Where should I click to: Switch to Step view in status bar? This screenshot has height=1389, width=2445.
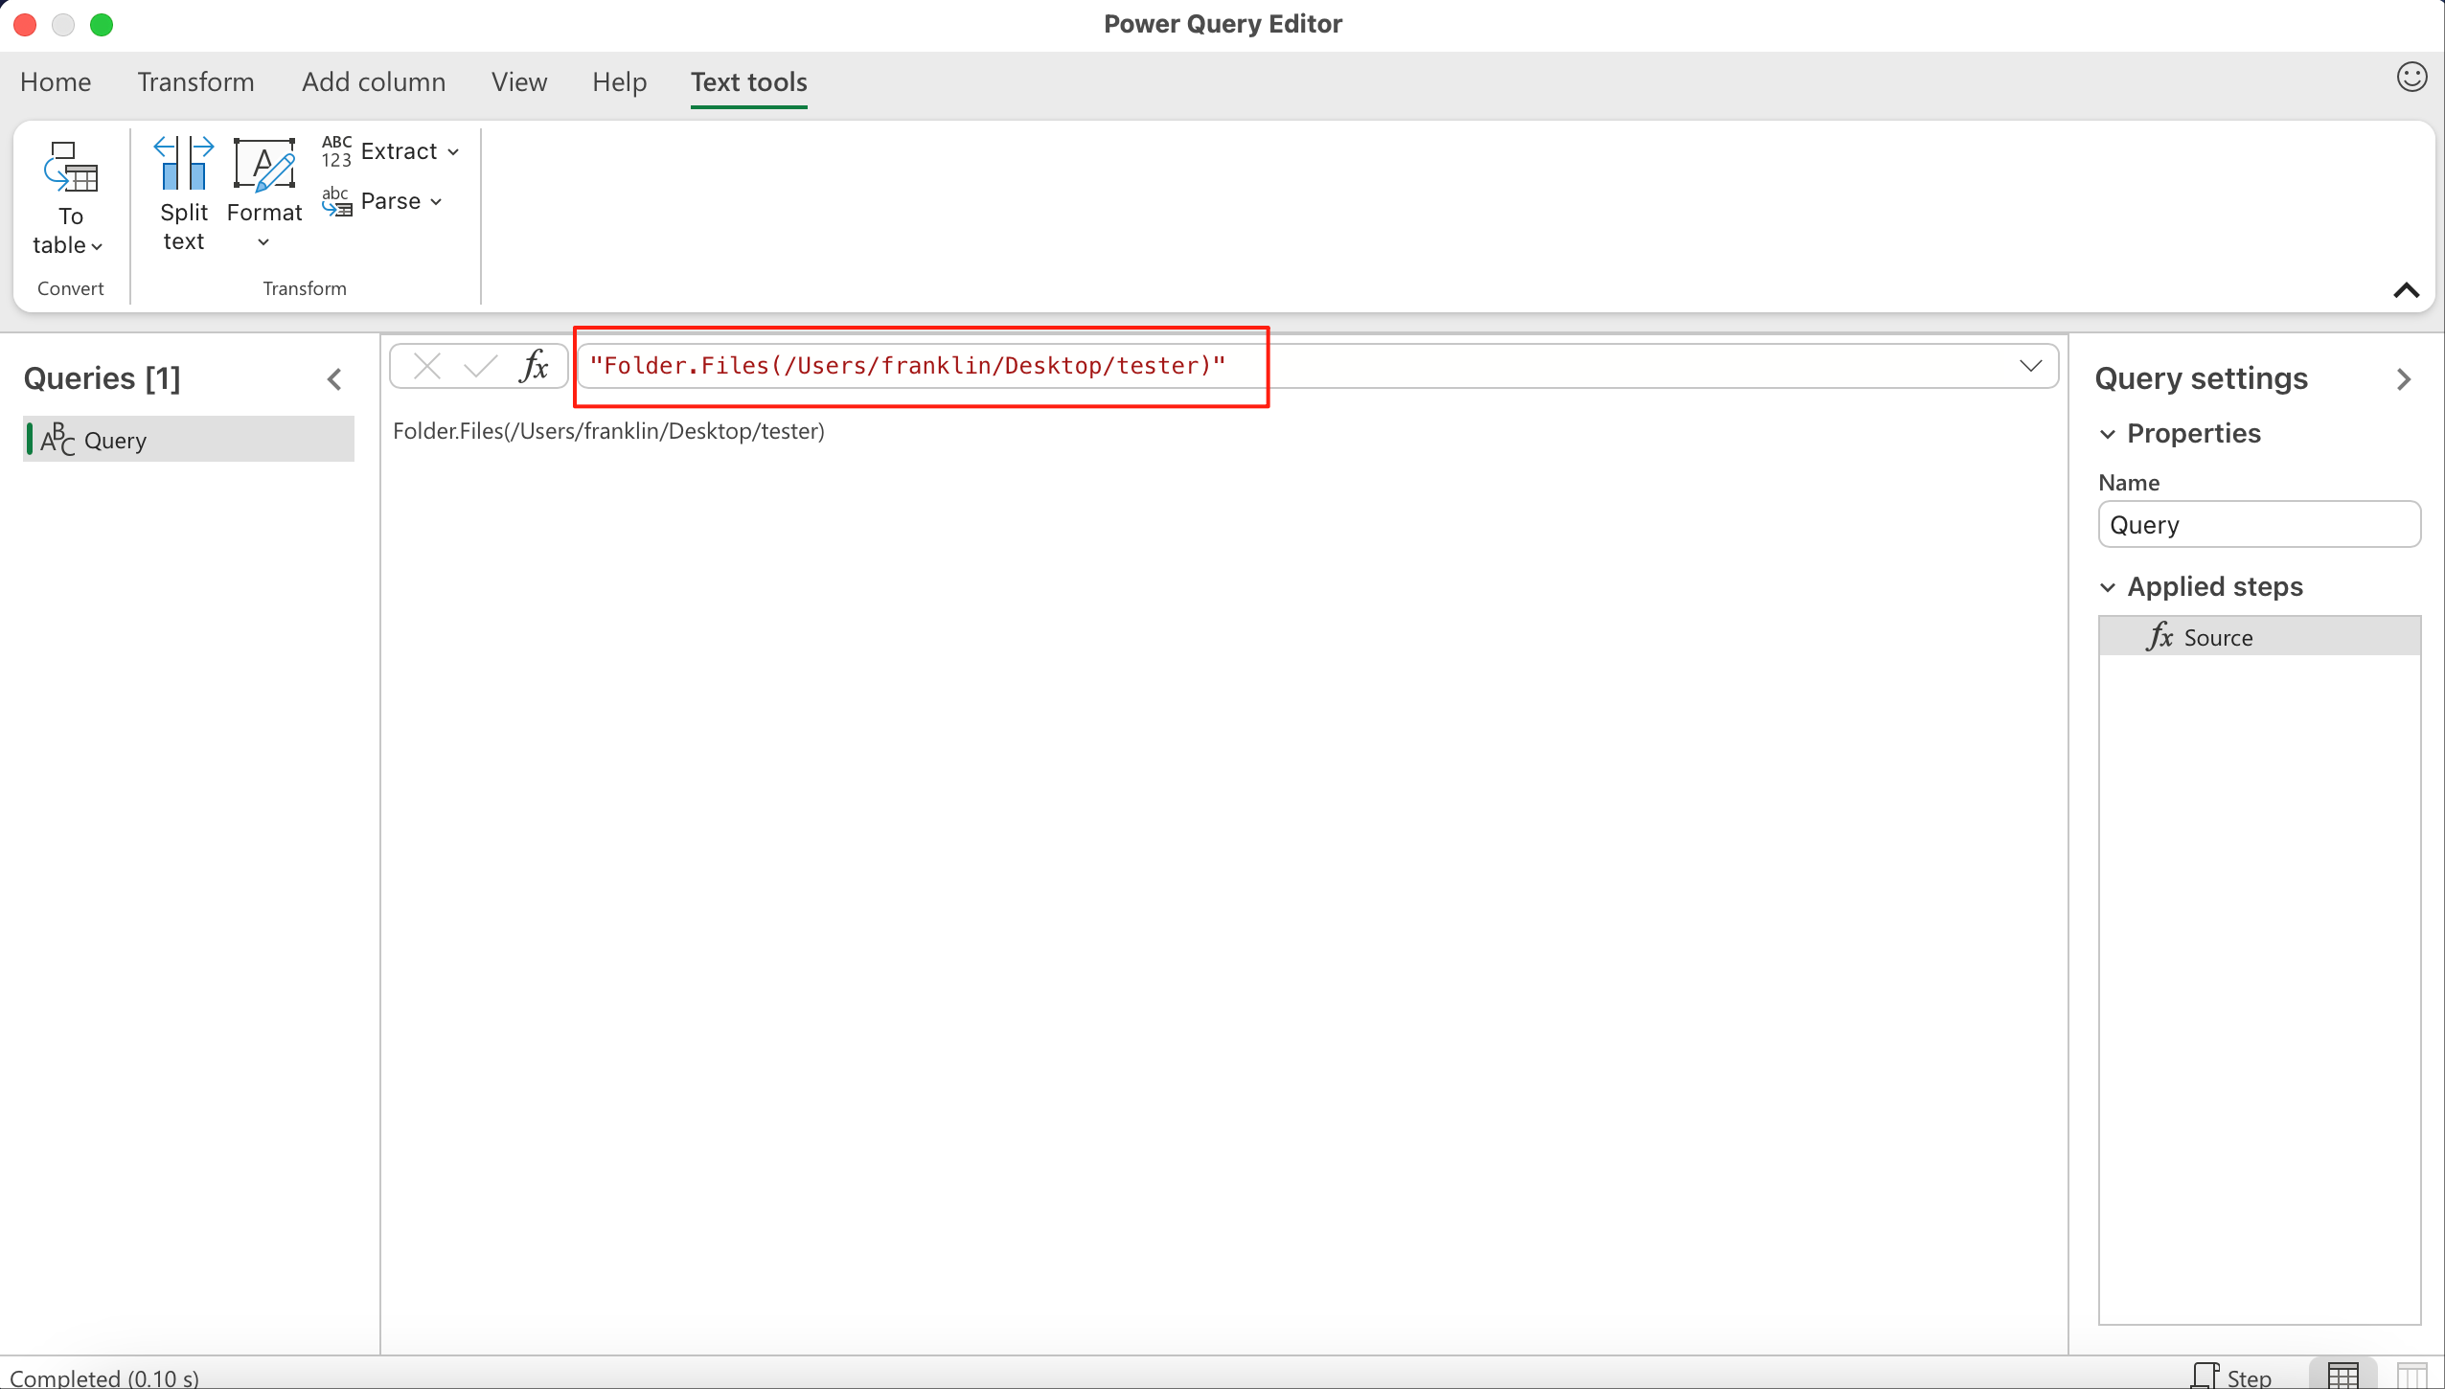point(2231,1376)
